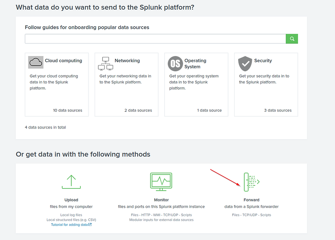Click the 2 data sources label
The image size is (335, 240).
click(138, 110)
